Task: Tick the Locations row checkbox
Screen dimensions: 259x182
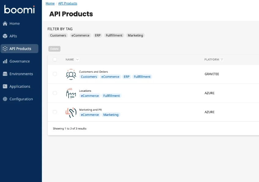Action: [55, 93]
